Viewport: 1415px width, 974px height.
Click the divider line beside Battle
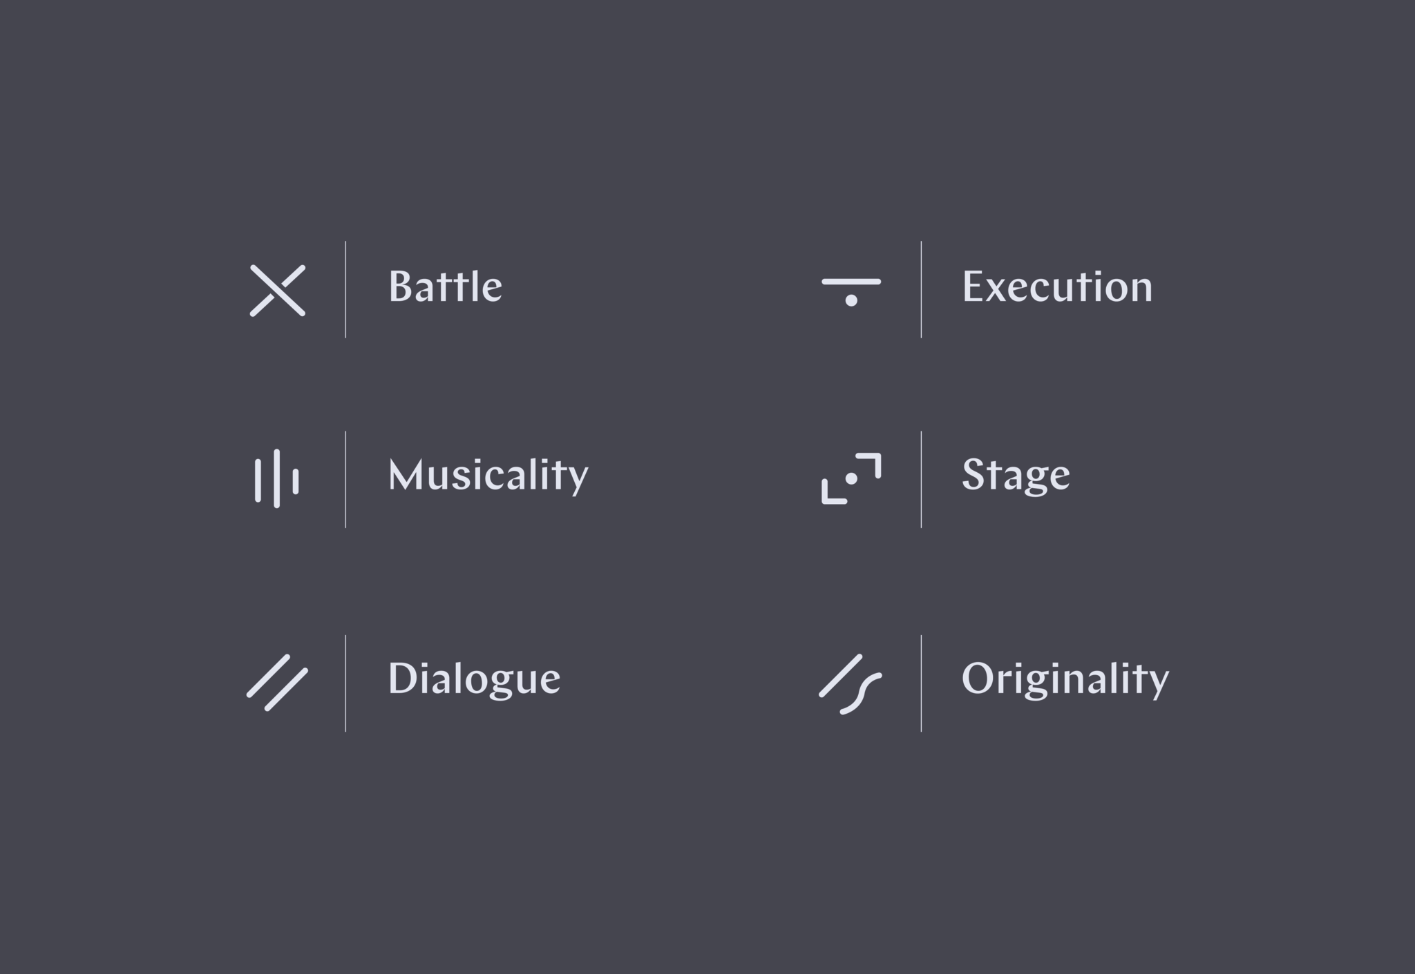click(x=345, y=289)
